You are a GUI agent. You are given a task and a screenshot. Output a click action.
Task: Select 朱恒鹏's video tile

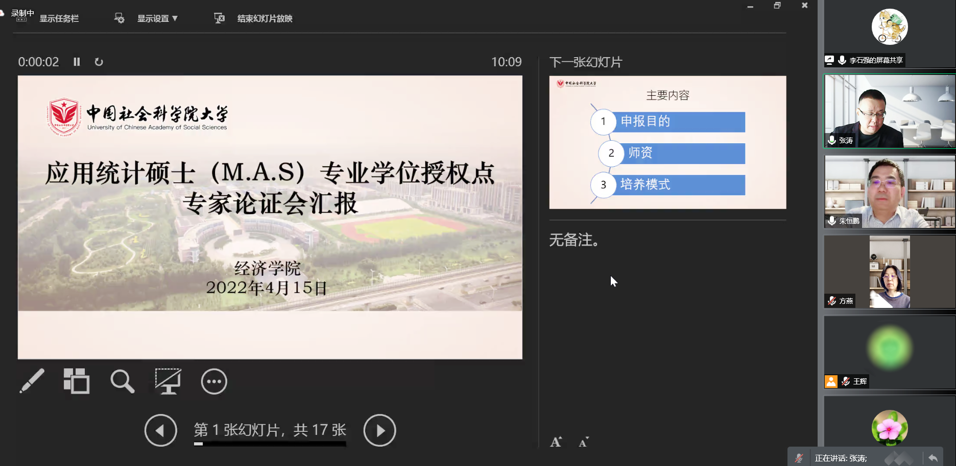890,192
